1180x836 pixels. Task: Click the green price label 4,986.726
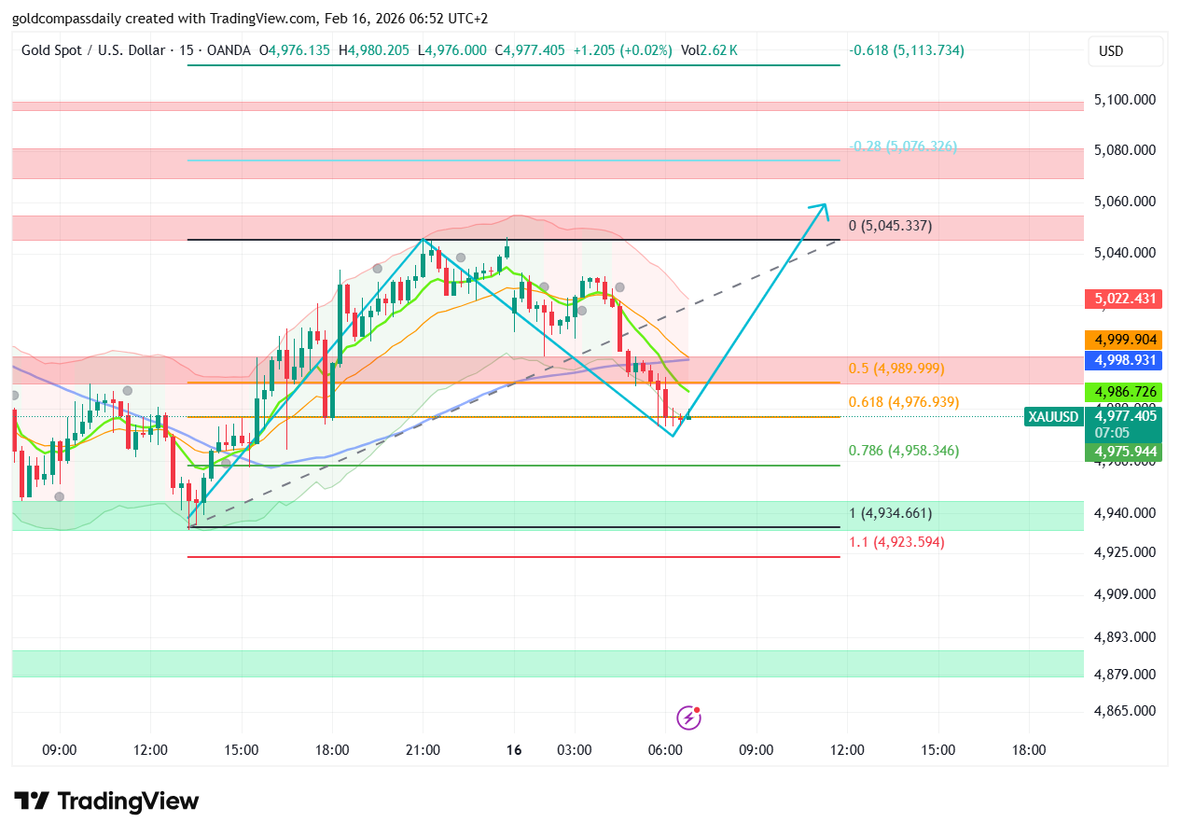click(1123, 393)
